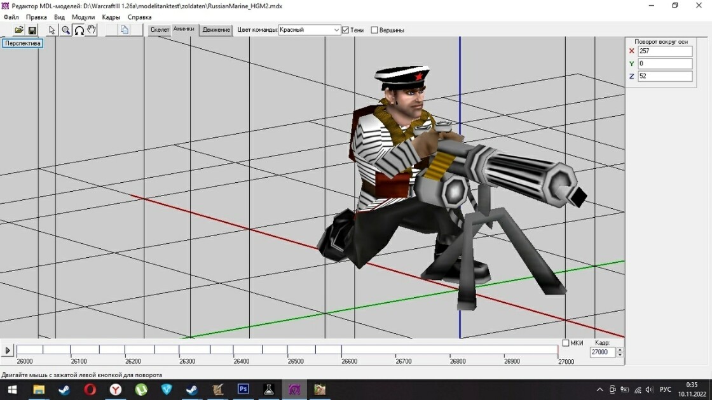Increase the Кадр frame value by one

point(620,350)
